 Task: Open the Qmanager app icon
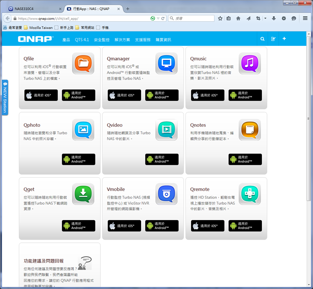(x=167, y=63)
